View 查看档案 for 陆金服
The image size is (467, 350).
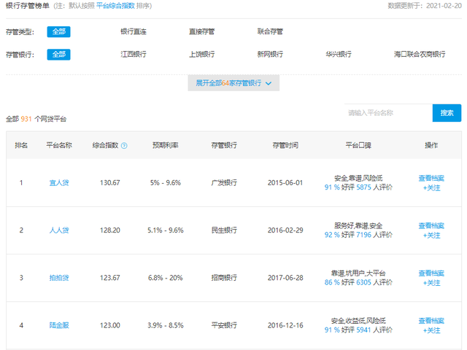(431, 321)
